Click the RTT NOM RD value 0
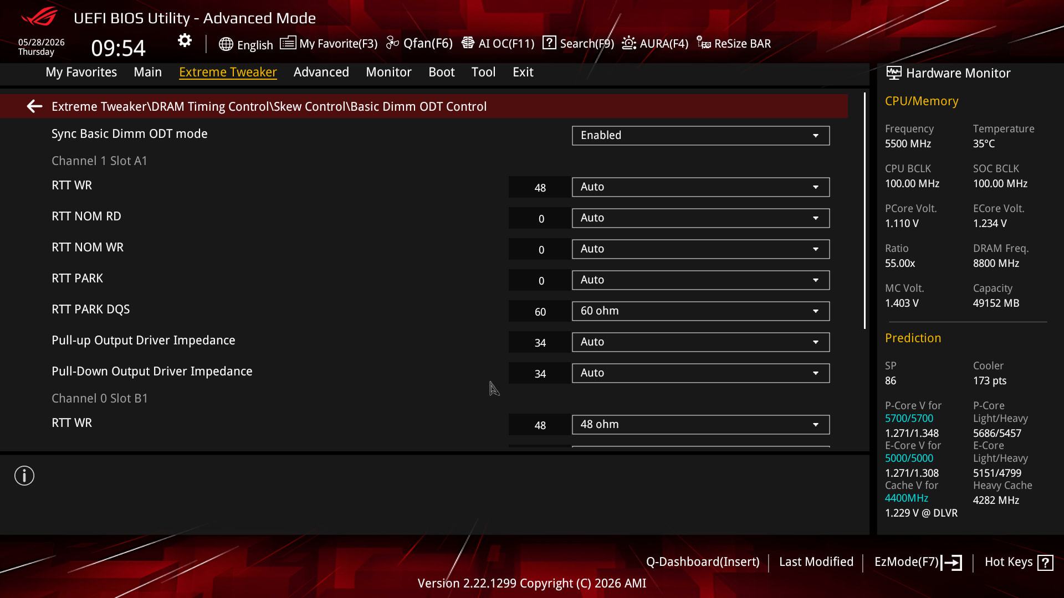This screenshot has width=1064, height=598. (x=539, y=219)
